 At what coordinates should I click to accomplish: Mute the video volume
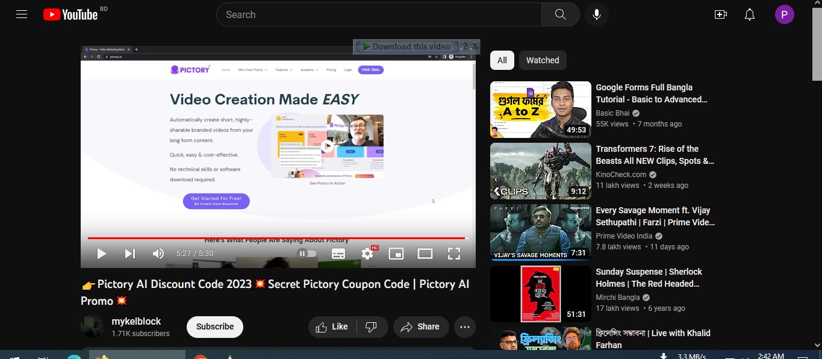[x=158, y=254]
